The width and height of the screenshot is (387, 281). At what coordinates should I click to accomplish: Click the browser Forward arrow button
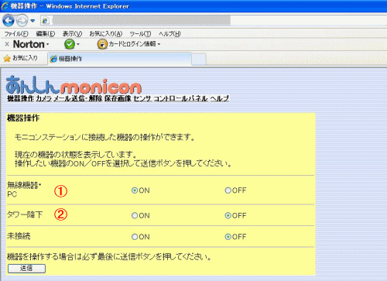pyautogui.click(x=22, y=20)
